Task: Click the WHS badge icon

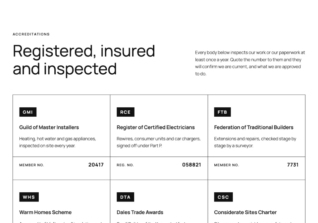Action: coord(29,197)
